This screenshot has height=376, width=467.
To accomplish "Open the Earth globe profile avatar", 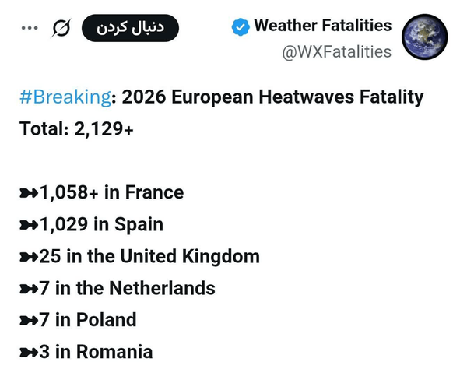I will coord(425,37).
